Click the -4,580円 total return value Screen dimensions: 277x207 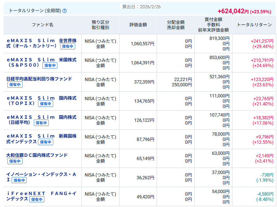pos(265,194)
